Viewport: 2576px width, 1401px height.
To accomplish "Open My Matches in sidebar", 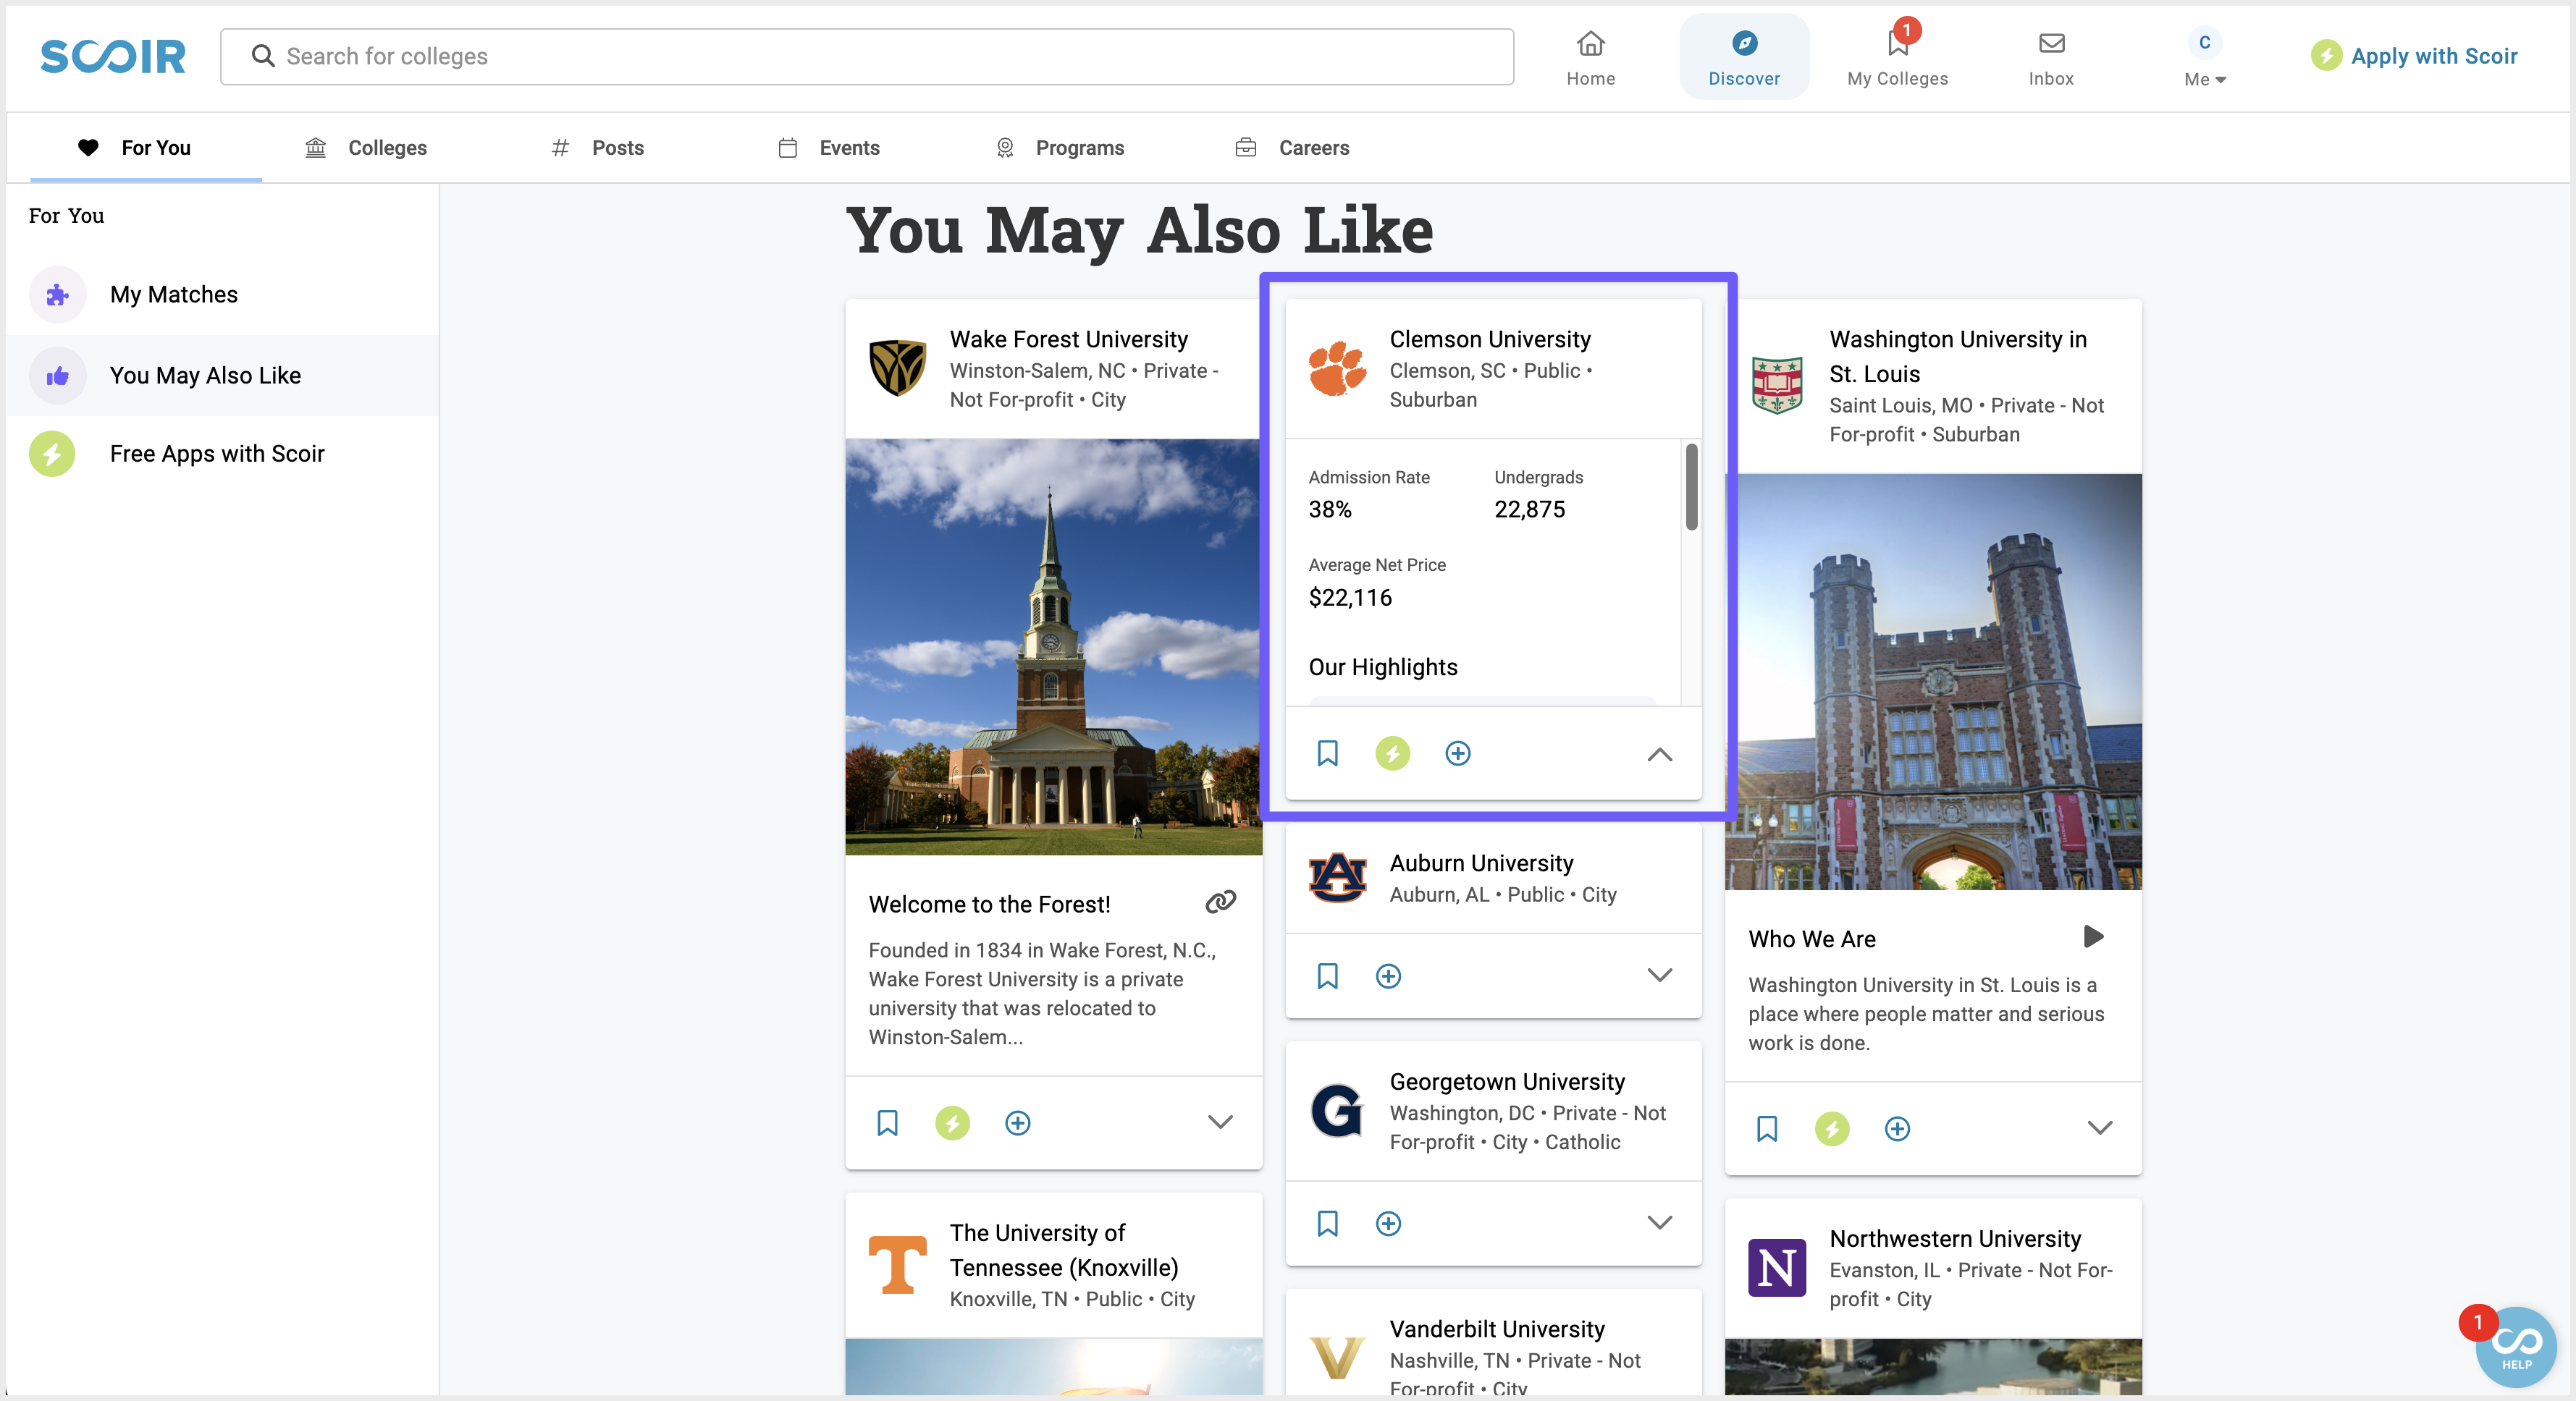I will tap(222, 294).
